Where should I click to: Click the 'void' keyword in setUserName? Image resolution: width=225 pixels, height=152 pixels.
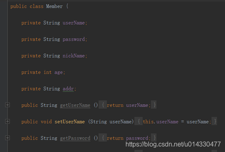46,122
